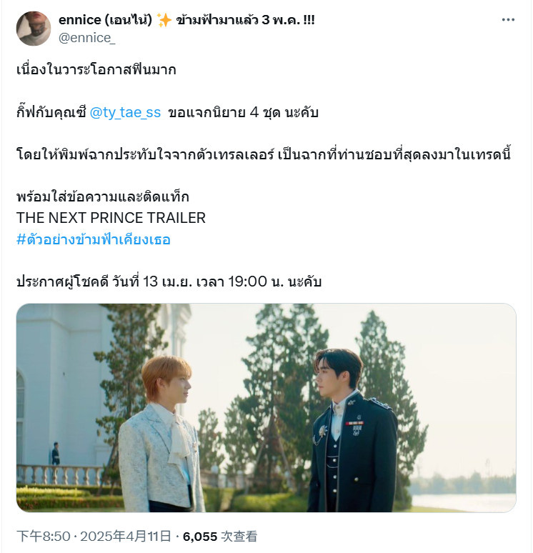Viewport: 533px width, 553px height.
Task: Click the distant figure on the balcony
Action: tap(56, 454)
